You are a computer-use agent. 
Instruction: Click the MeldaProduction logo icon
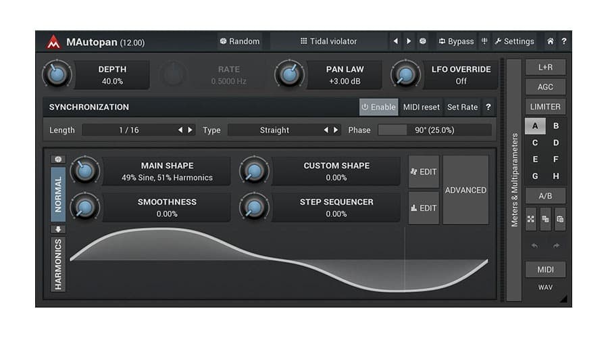(53, 41)
